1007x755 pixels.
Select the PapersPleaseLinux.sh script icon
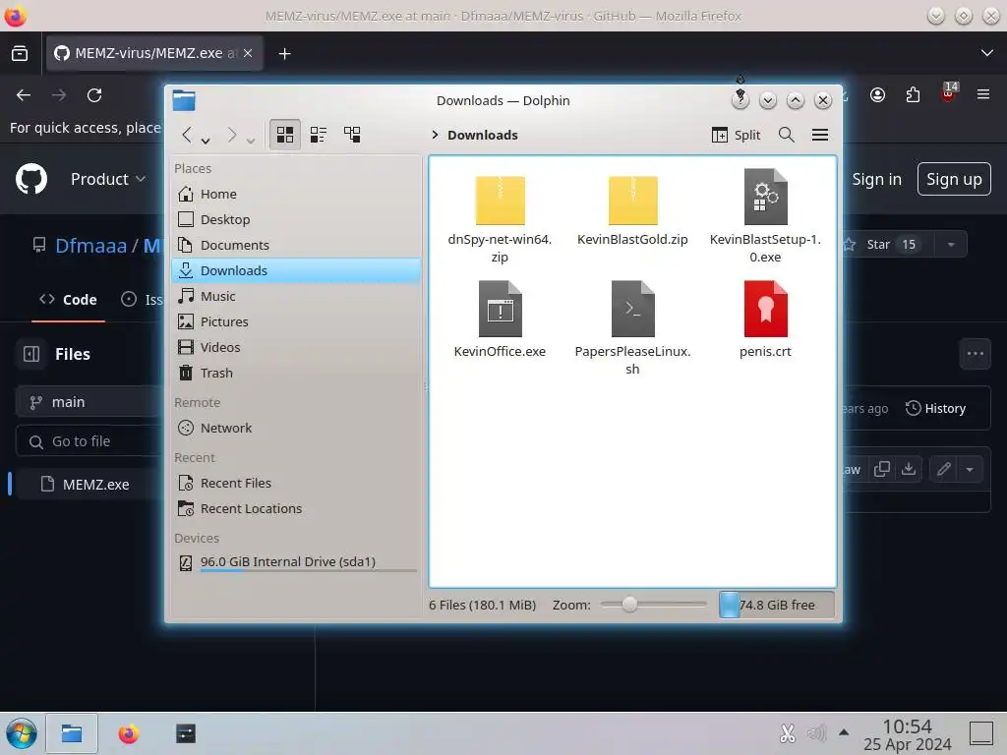(632, 309)
